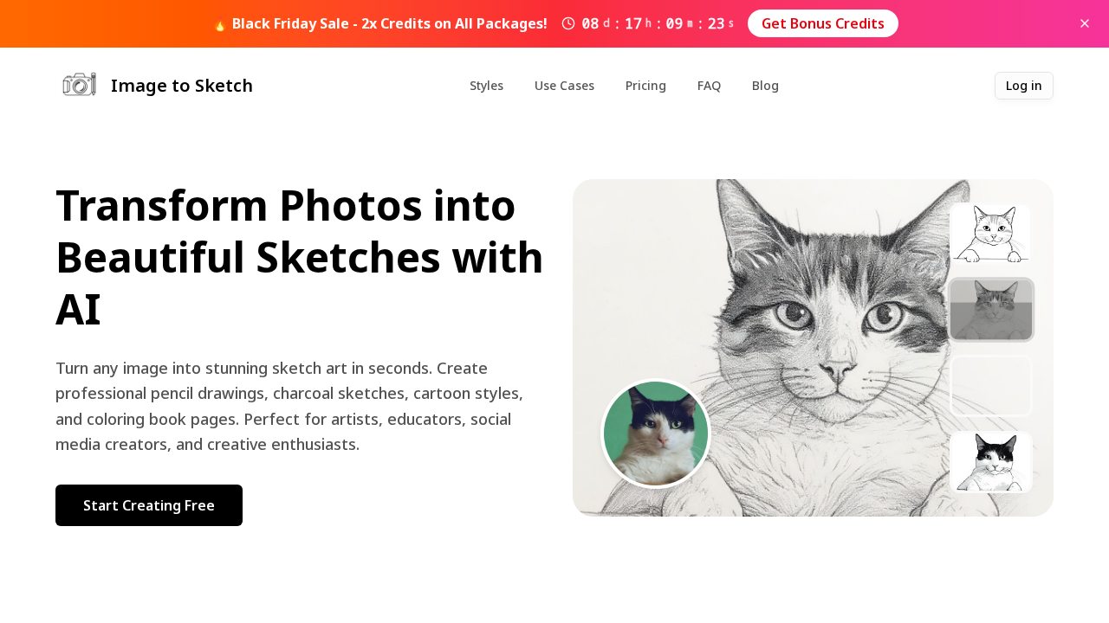1109x623 pixels.
Task: Click the Log in button
Action: 1023,84
